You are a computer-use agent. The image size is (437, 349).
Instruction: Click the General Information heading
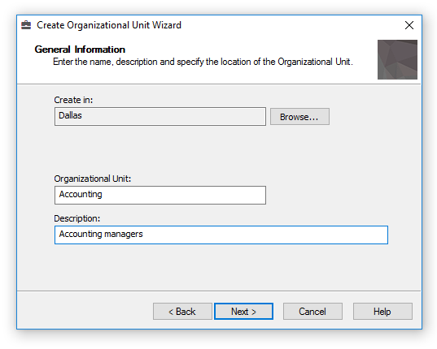coord(80,50)
